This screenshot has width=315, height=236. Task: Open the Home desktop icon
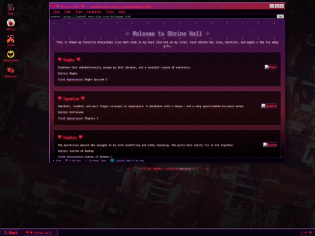[10, 9]
